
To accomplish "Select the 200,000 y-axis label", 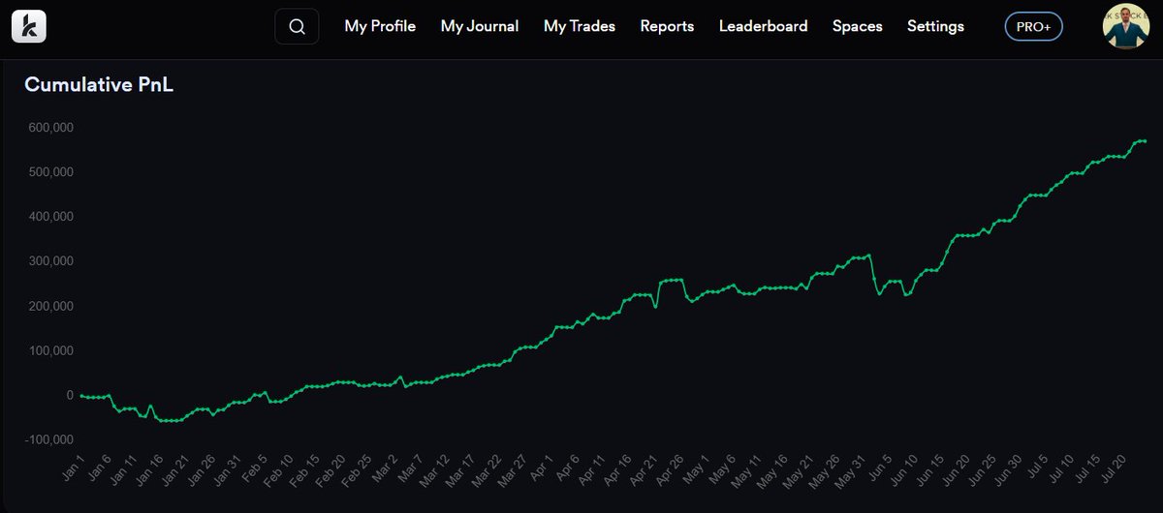I will pos(51,306).
